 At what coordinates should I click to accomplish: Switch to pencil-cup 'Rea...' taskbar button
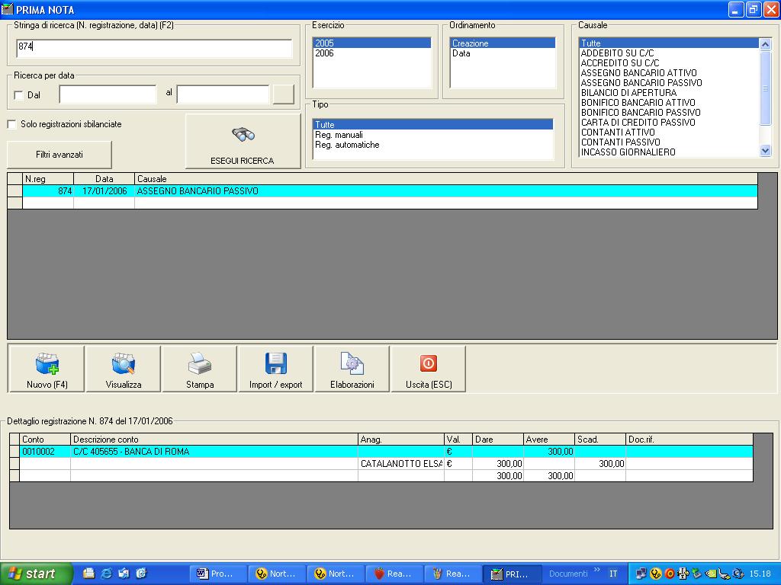click(x=454, y=574)
